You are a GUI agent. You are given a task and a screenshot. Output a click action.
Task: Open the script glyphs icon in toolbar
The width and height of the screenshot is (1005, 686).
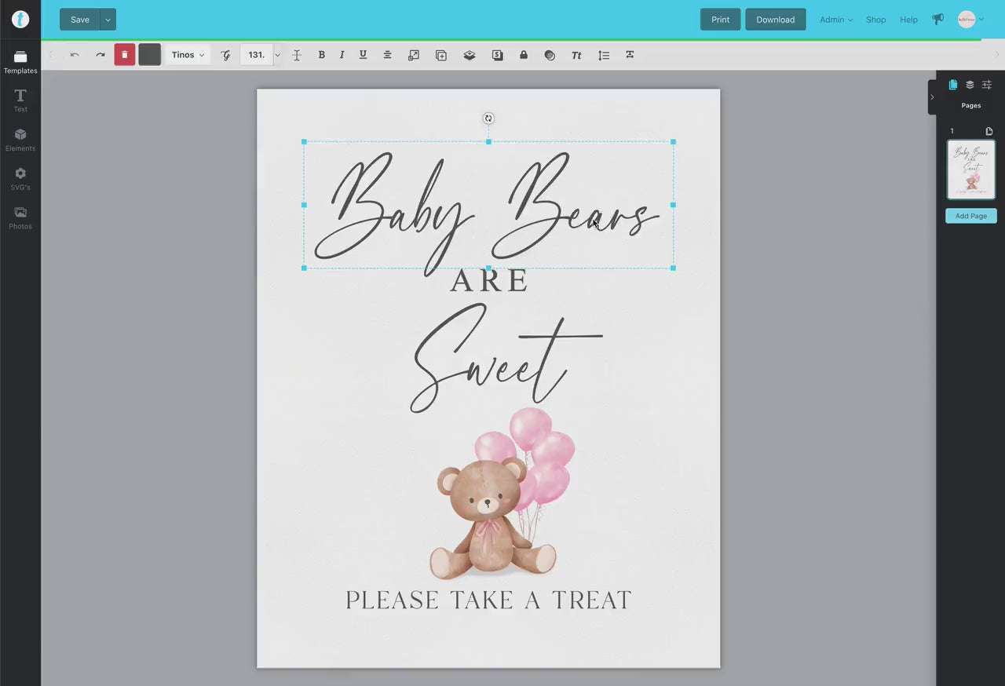point(226,55)
